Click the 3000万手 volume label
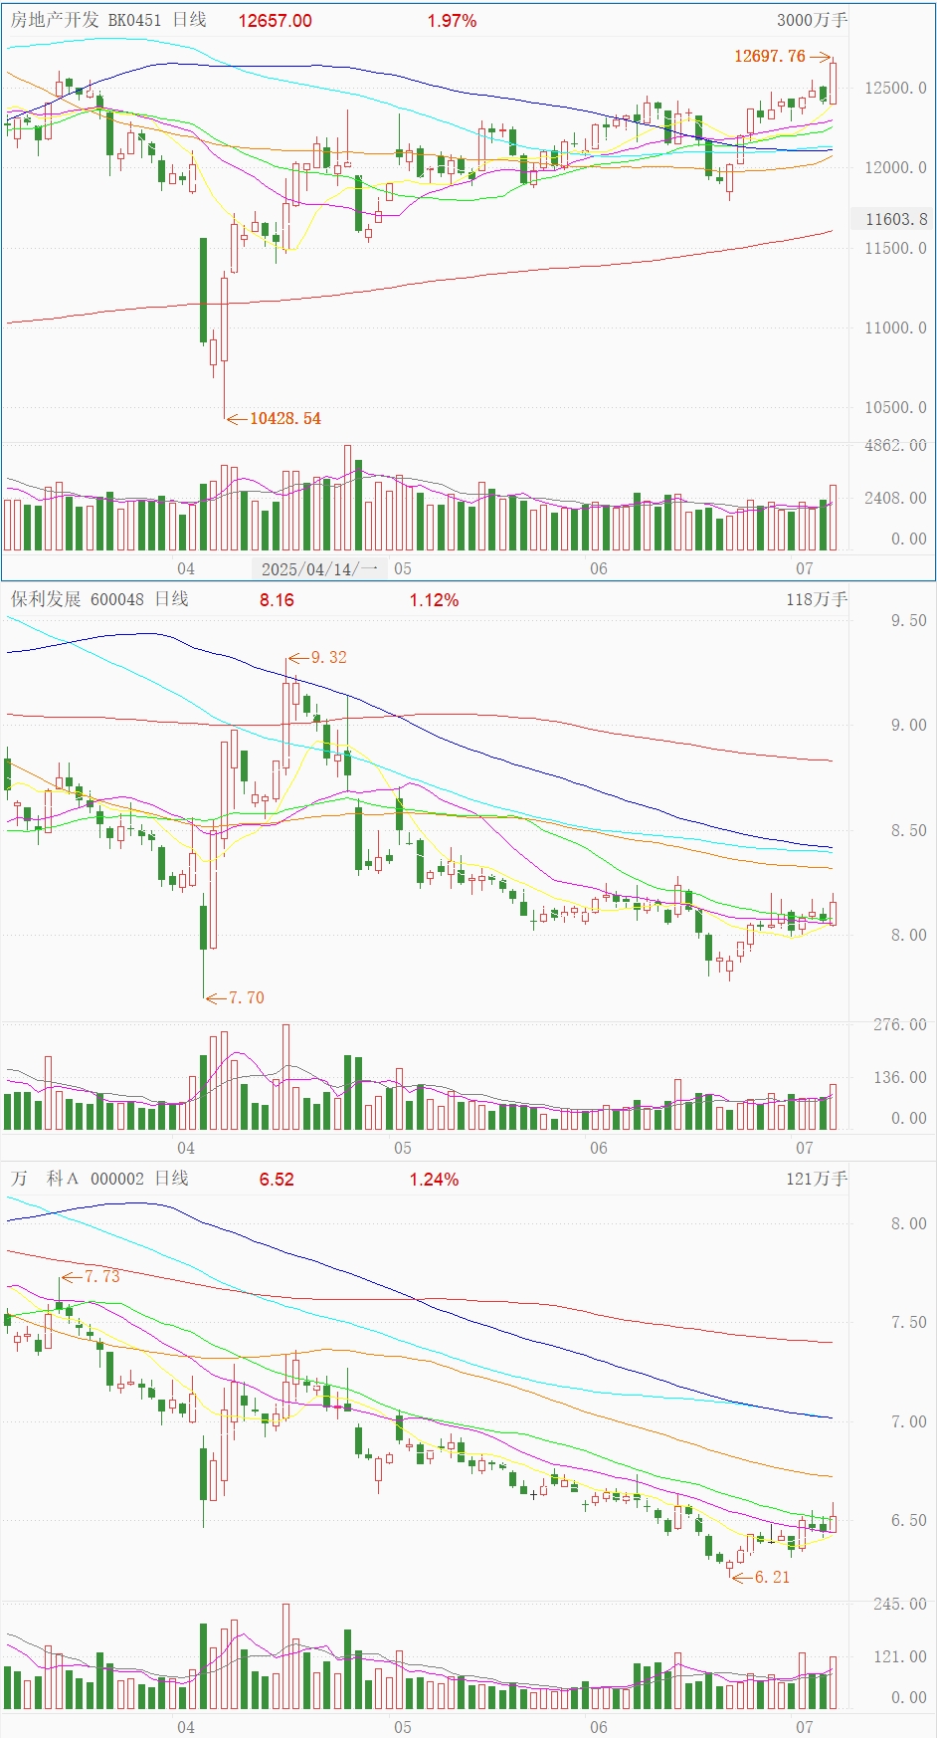Screen dimensions: 937x1738 click(x=813, y=20)
